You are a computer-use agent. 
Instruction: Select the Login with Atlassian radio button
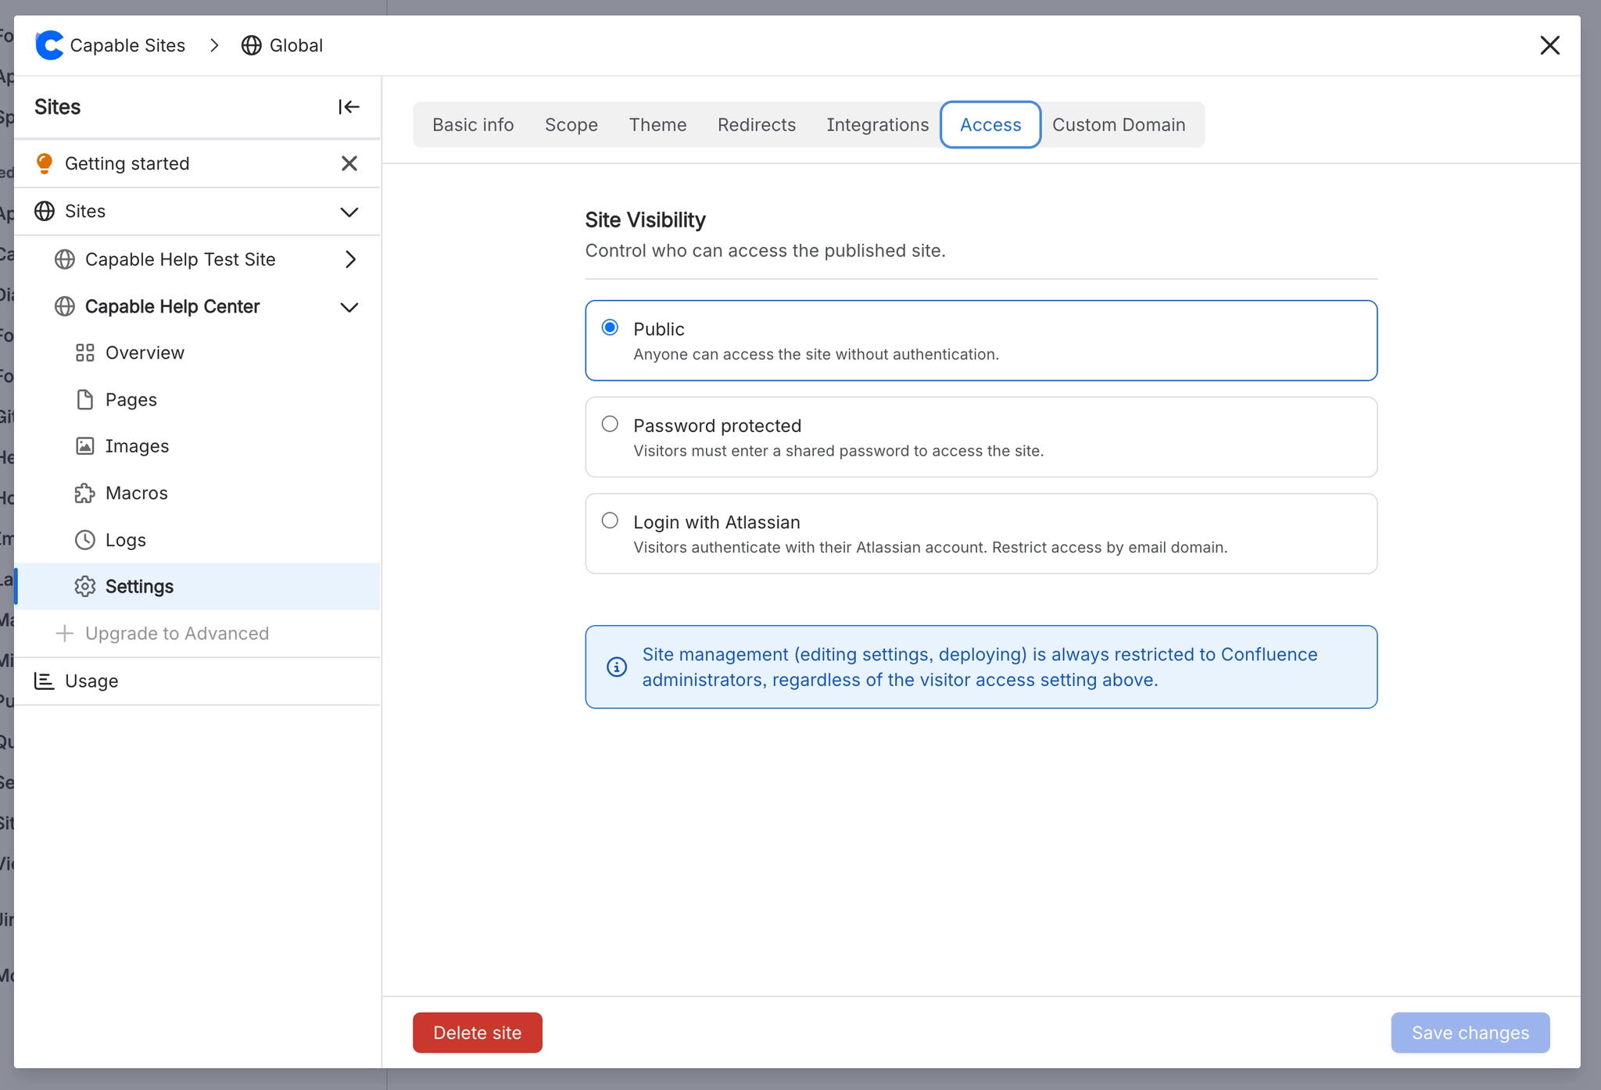[610, 520]
